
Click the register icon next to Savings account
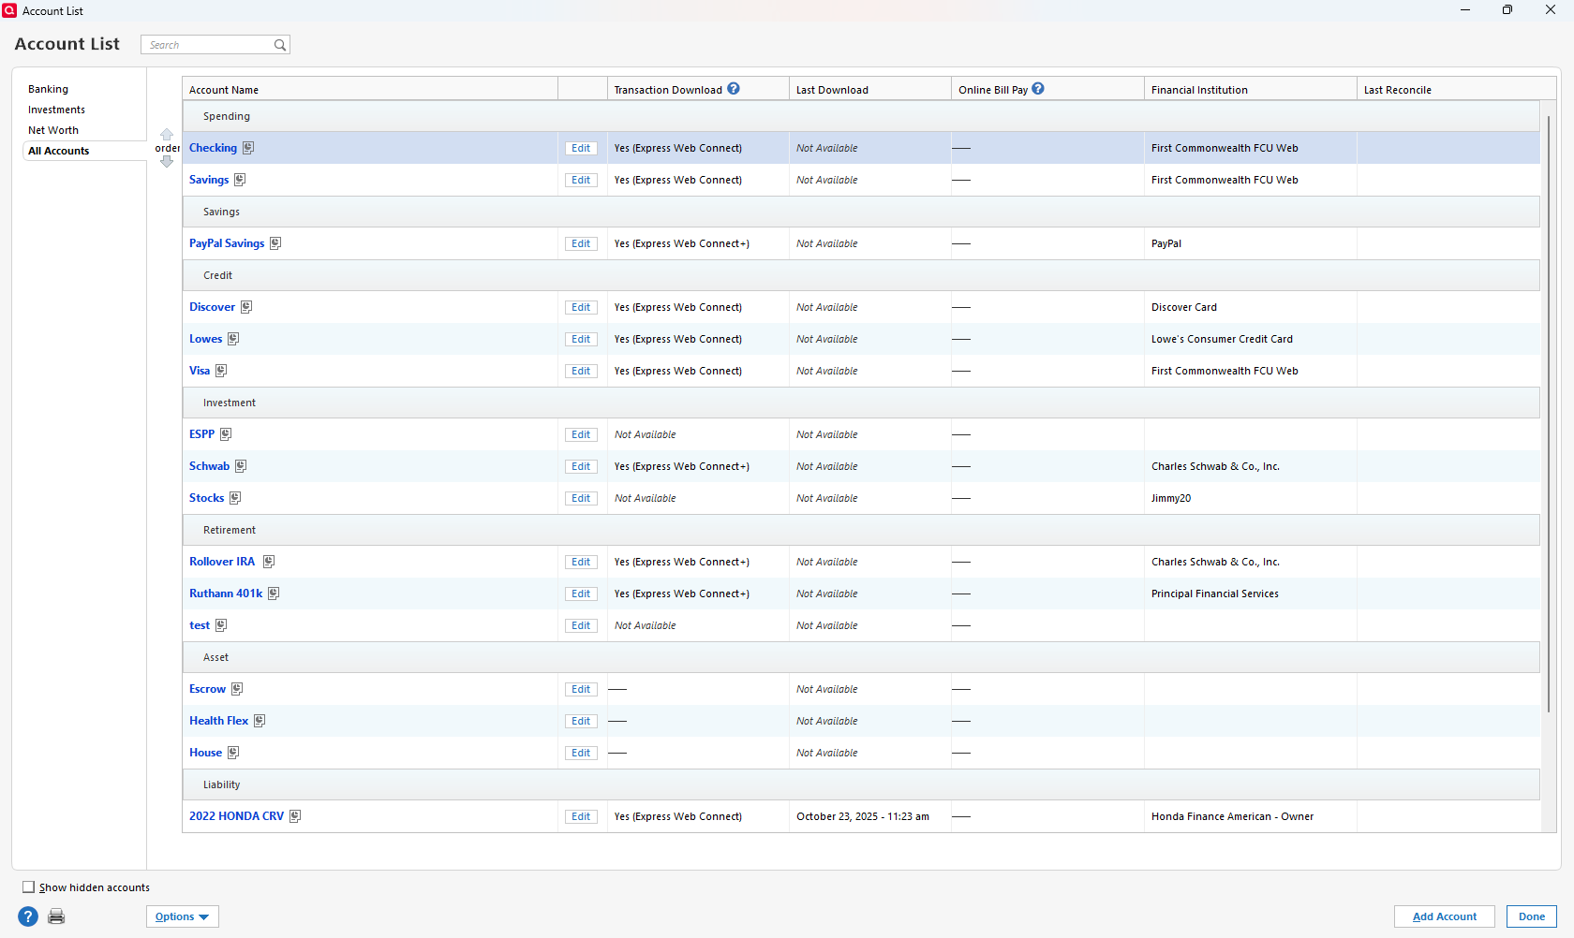pos(240,180)
